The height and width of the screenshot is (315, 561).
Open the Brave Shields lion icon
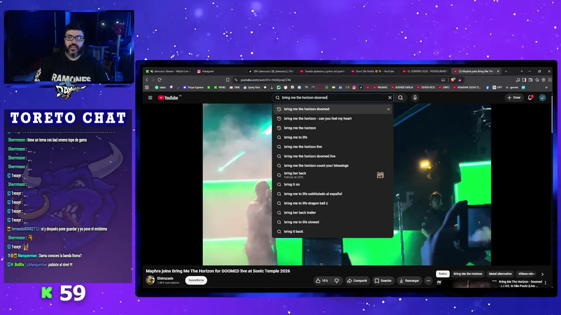tap(453, 80)
